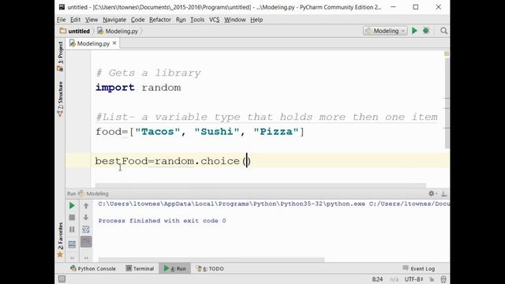
Task: Open the Python Console tab
Action: [x=93, y=268]
